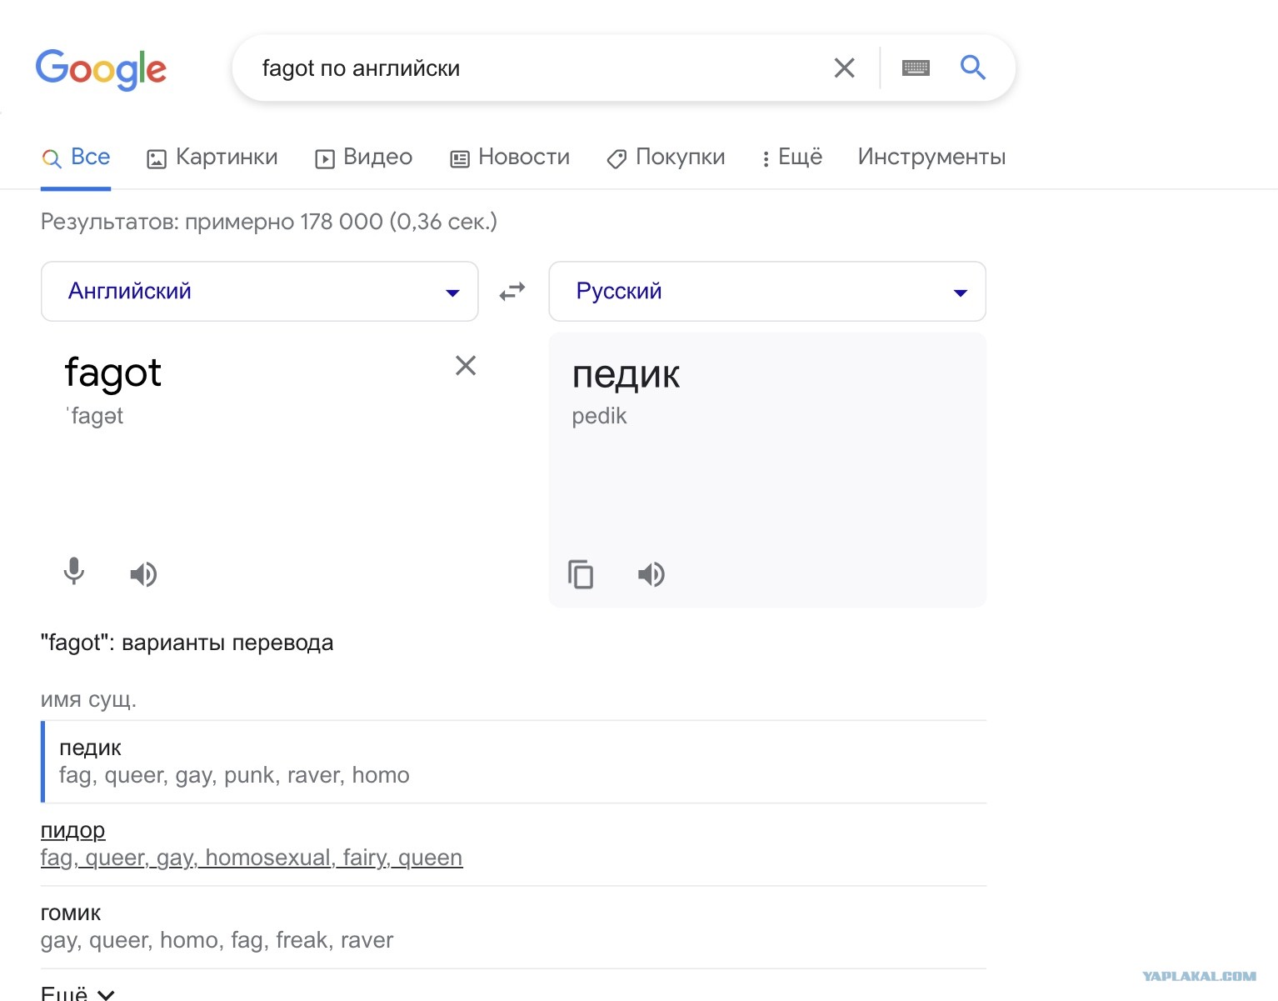The height and width of the screenshot is (1001, 1278).
Task: Open Инструменты search tools
Action: [931, 157]
